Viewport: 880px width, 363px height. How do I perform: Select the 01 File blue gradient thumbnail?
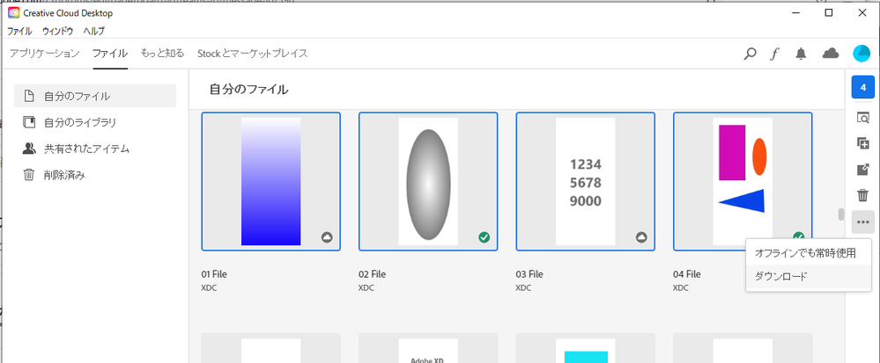click(271, 181)
